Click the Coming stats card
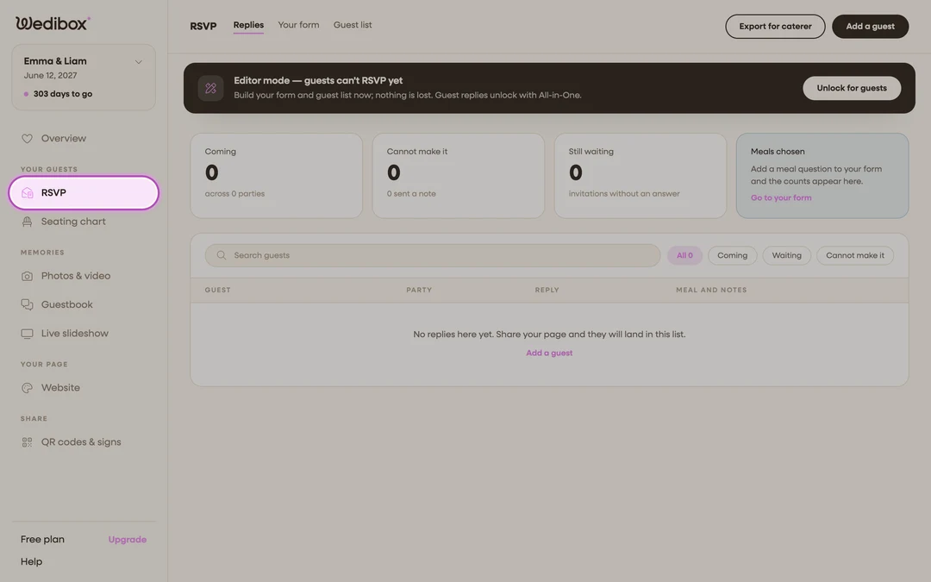 click(x=276, y=176)
